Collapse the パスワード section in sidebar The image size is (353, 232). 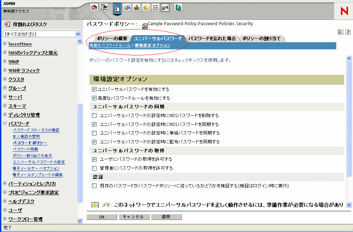[5, 124]
